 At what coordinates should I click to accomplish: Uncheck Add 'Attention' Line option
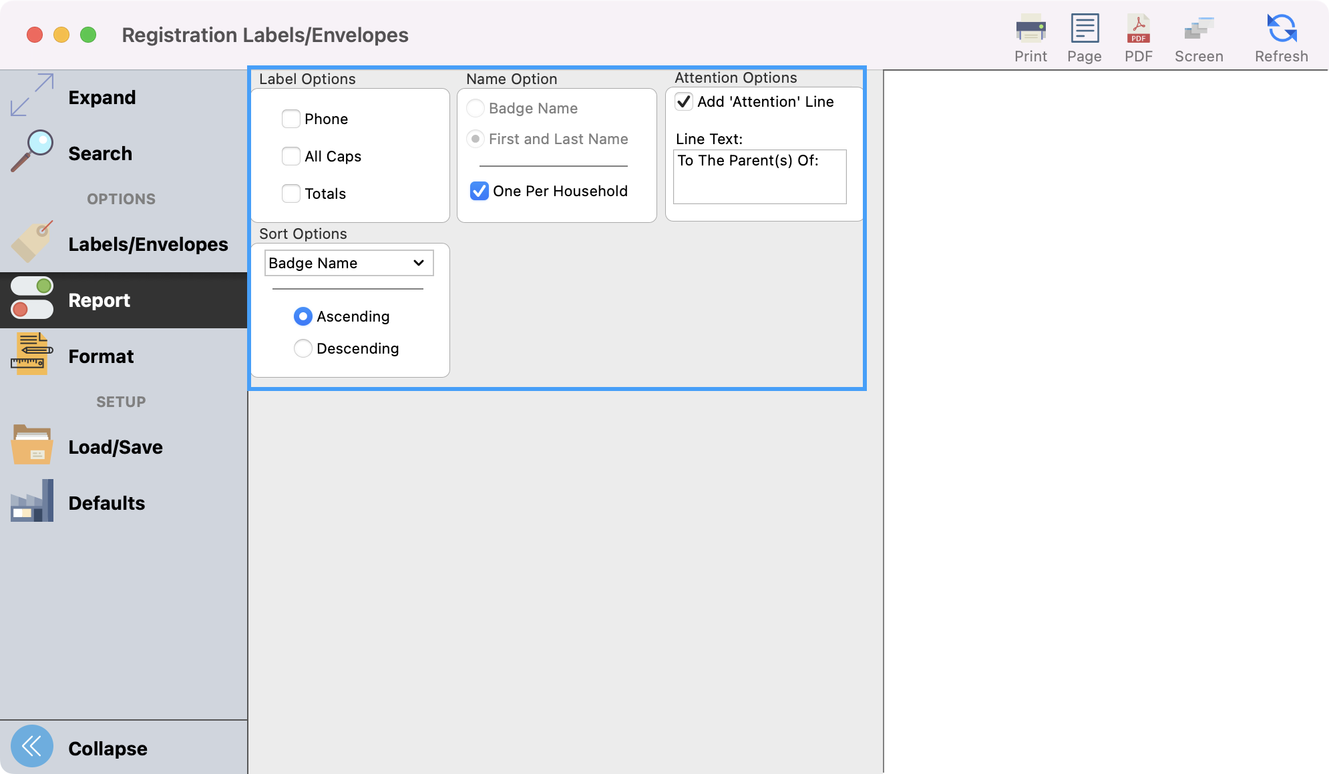coord(684,101)
